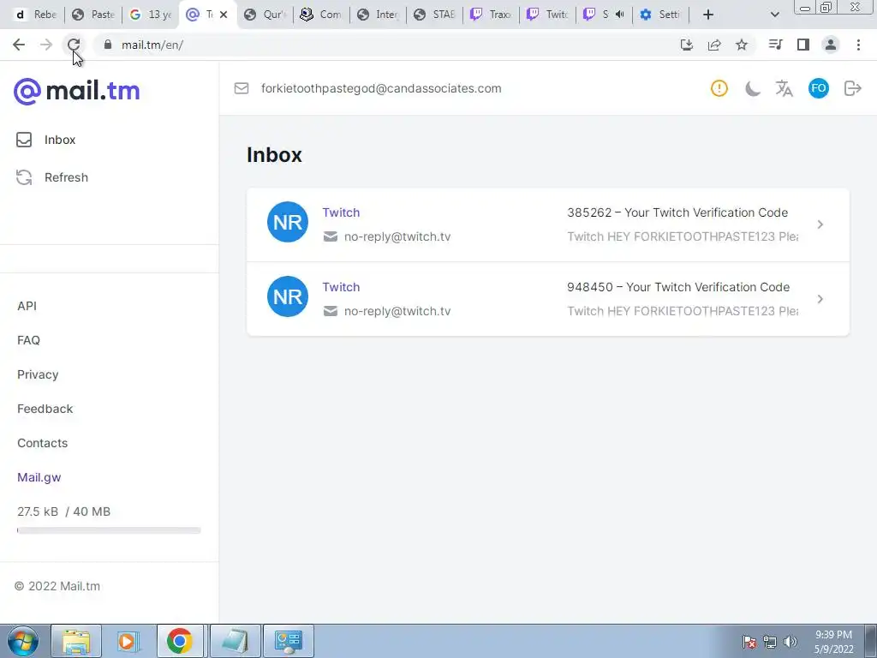Screen dimensions: 877x658
Task: Click the install app icon in address bar
Action: 687,45
